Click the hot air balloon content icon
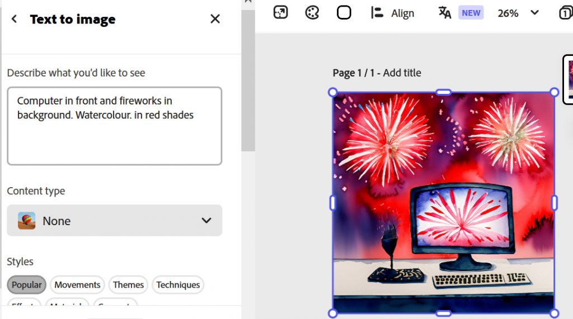This screenshot has width=573, height=319. point(27,221)
